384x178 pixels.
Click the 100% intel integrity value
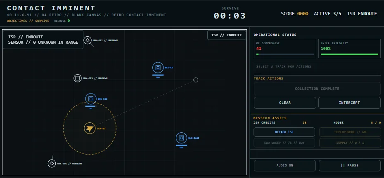point(326,48)
